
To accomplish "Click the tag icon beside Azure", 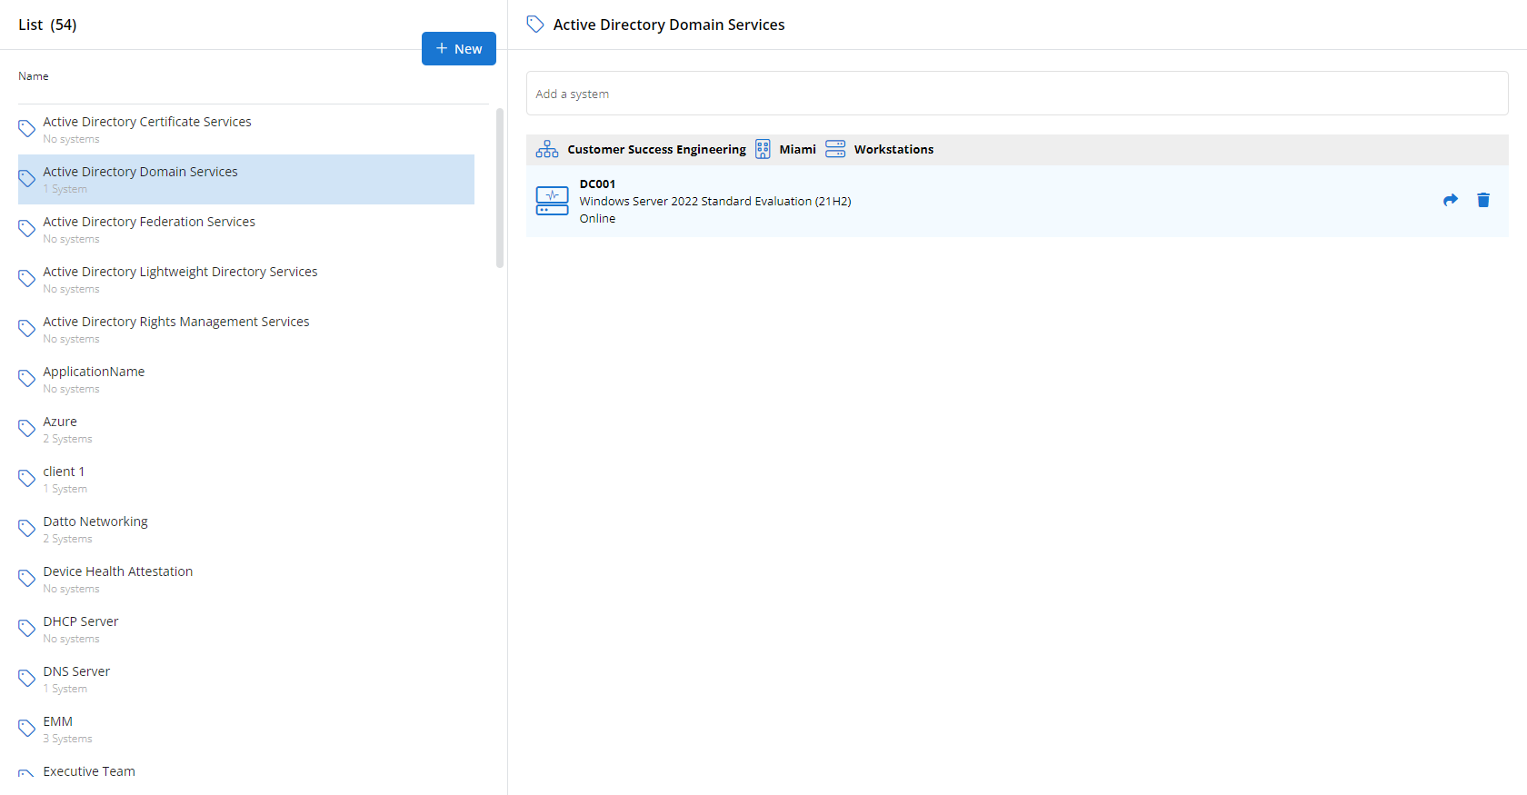I will tap(27, 428).
